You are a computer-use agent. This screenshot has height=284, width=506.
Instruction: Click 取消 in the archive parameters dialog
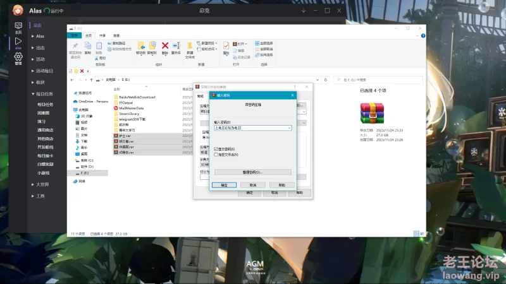(275, 193)
